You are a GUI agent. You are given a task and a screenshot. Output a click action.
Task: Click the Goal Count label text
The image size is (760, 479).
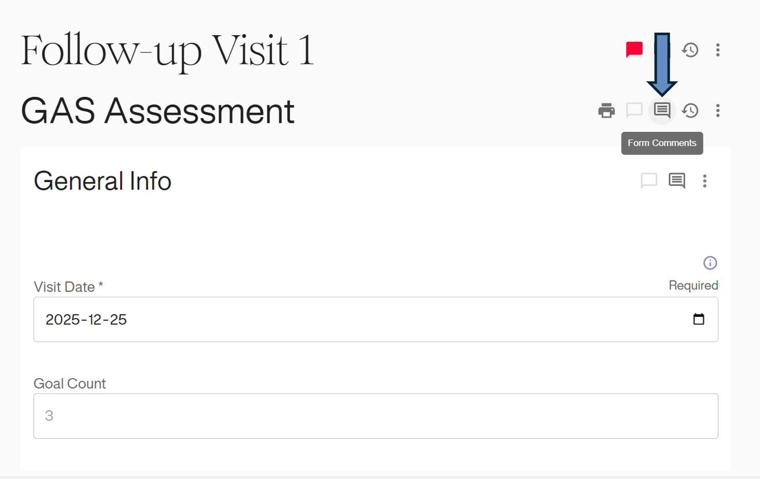[70, 384]
